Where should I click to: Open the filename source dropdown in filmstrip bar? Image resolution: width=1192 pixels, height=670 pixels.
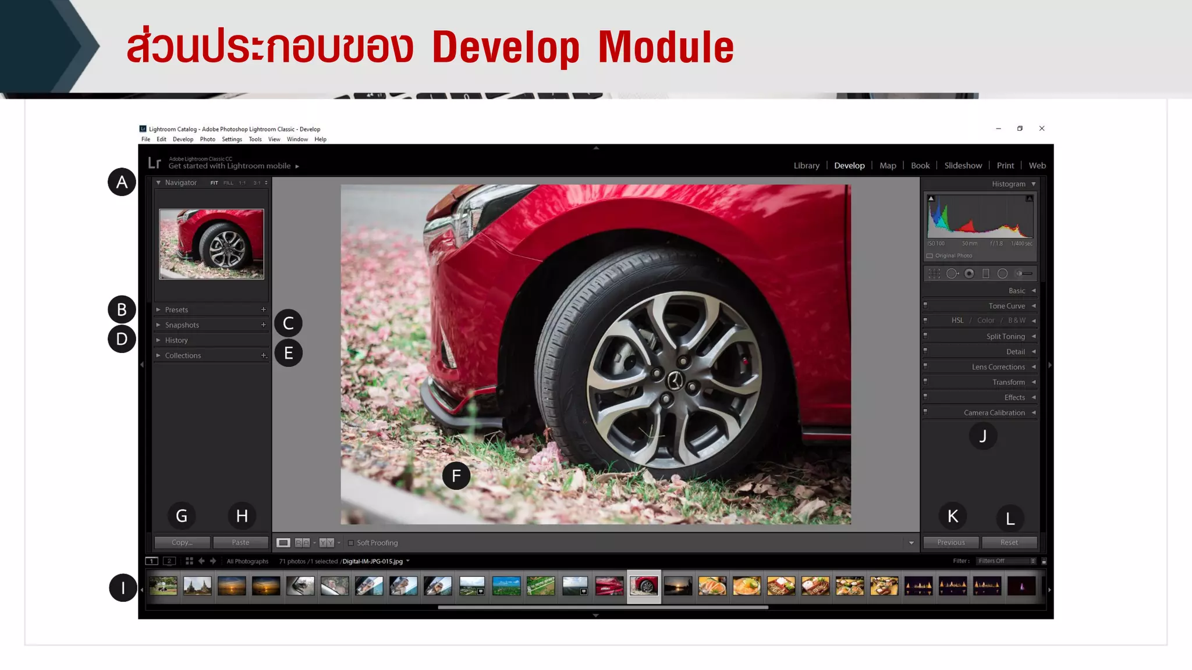tap(408, 561)
